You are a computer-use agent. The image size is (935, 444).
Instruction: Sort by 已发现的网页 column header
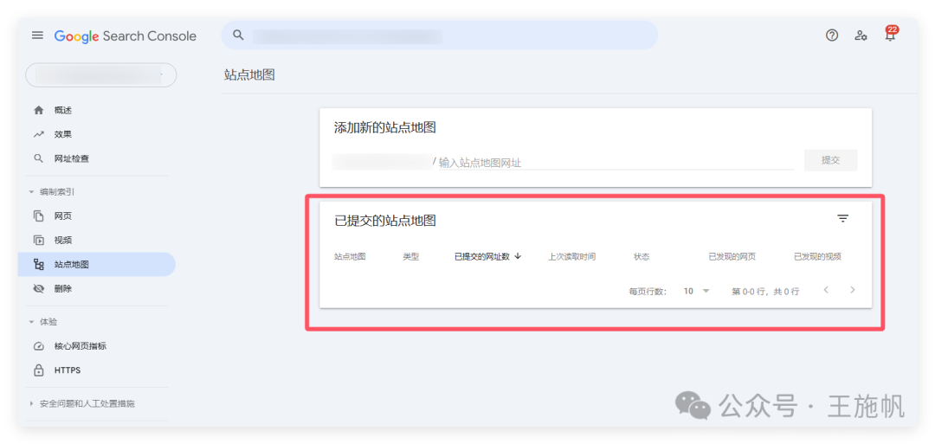pyautogui.click(x=732, y=257)
